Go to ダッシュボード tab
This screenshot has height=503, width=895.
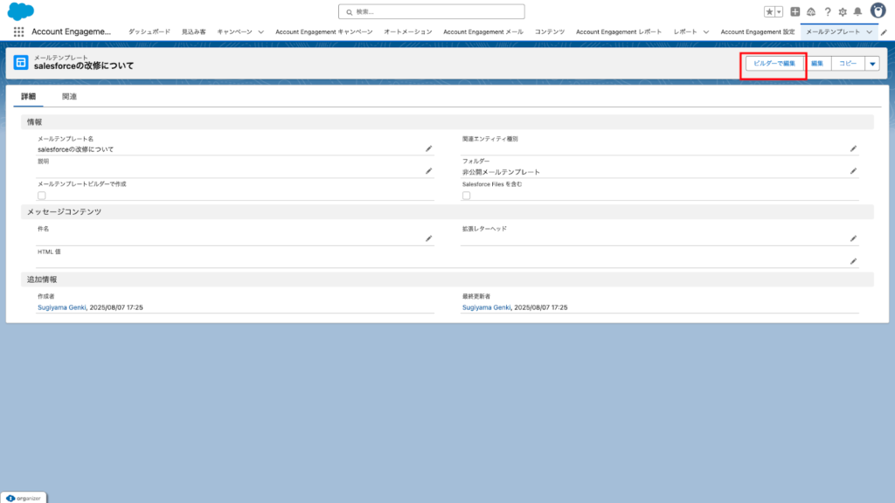click(x=149, y=32)
